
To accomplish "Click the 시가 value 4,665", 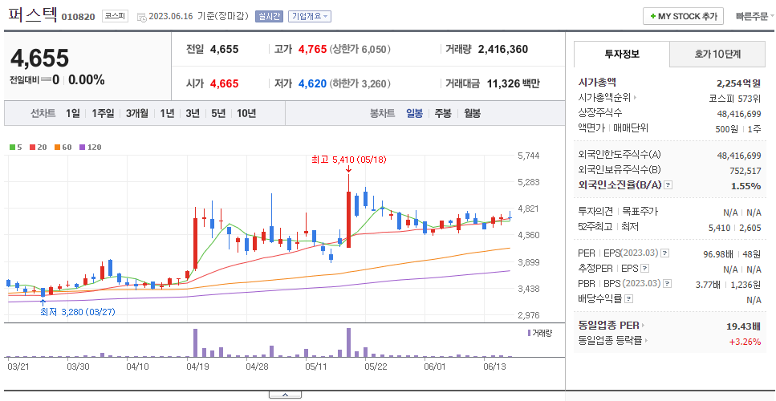I will pos(224,83).
